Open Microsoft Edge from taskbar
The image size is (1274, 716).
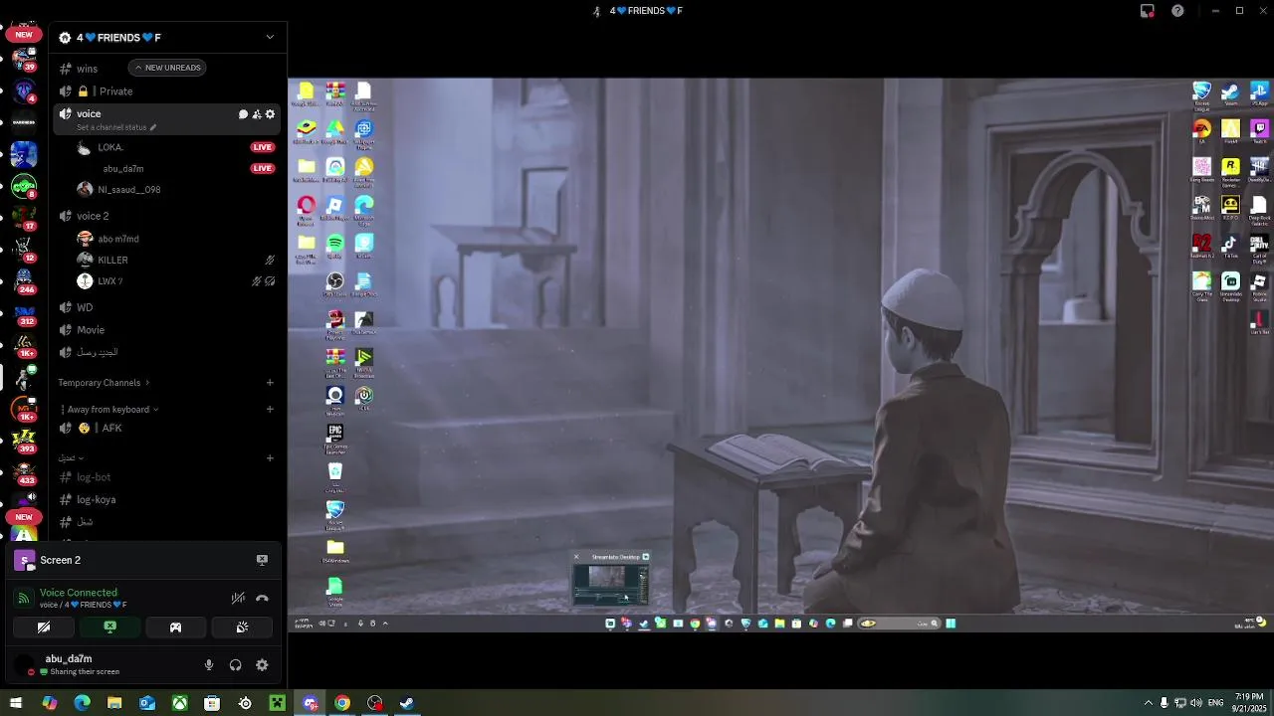[x=82, y=703]
